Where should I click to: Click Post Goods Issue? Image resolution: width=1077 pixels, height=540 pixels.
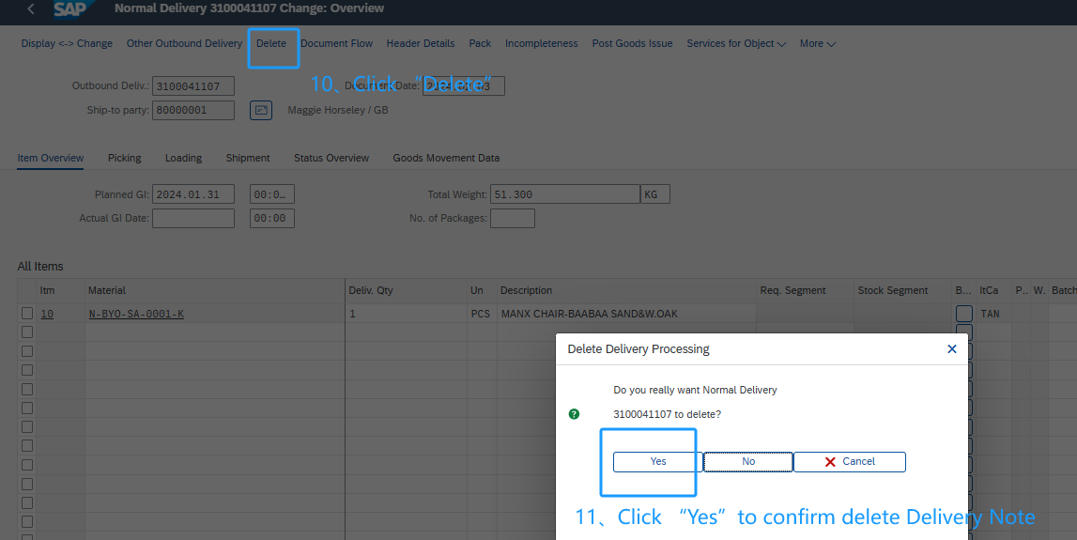(x=632, y=43)
